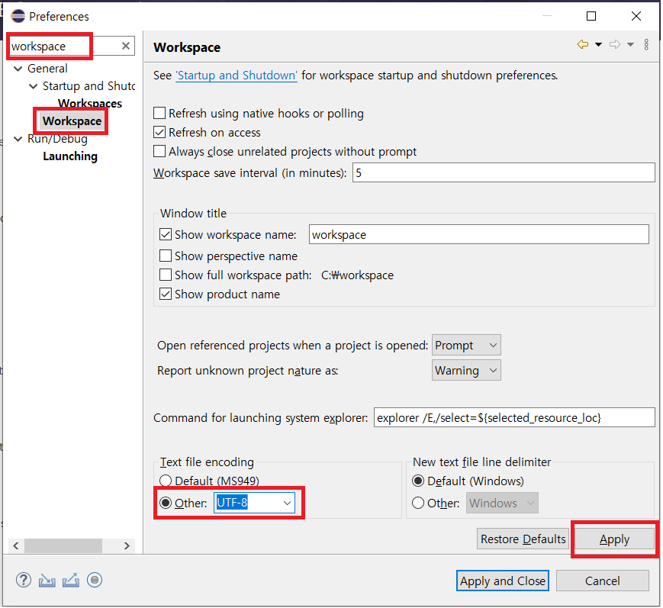
Task: Enable Always close unrelated projects without prompt
Action: coord(159,151)
